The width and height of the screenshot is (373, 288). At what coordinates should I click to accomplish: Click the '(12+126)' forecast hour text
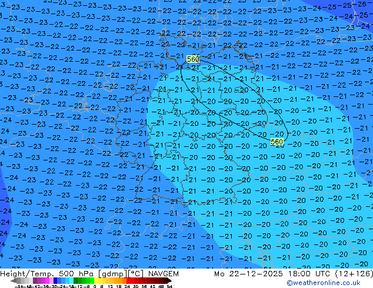tap(354, 274)
